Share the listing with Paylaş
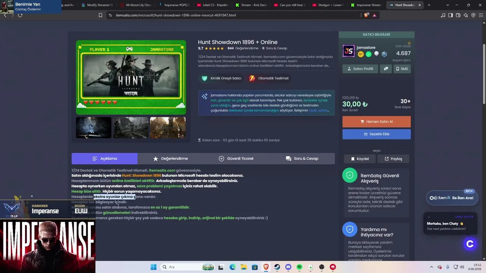The image size is (486, 273). click(393, 159)
